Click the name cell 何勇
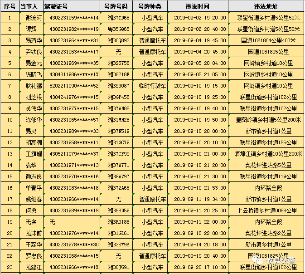This screenshot has height=274, width=305. tap(31, 210)
